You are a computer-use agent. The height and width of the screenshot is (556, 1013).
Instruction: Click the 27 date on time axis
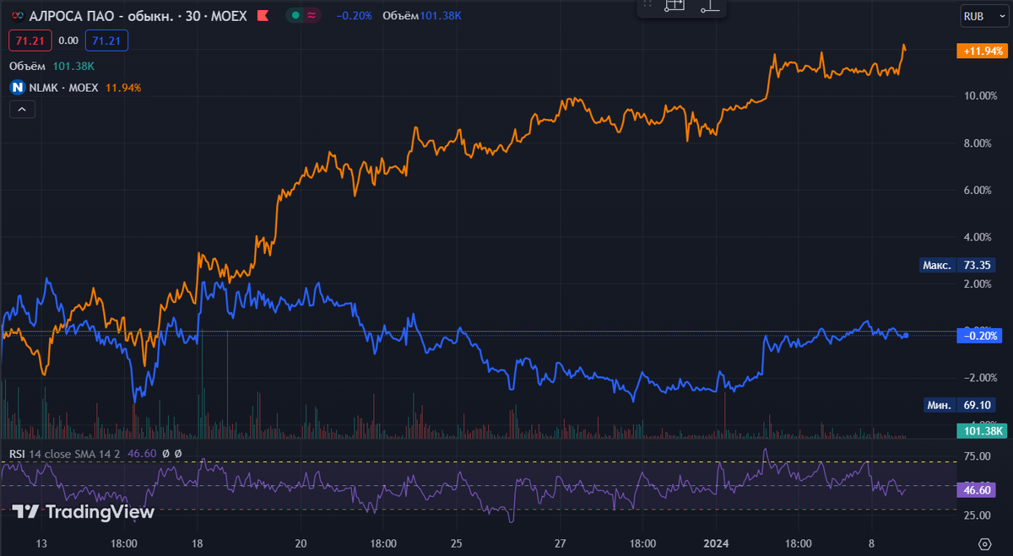coord(561,543)
